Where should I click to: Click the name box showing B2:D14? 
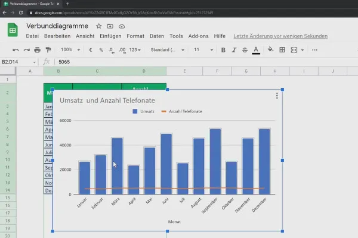[x=17, y=62]
